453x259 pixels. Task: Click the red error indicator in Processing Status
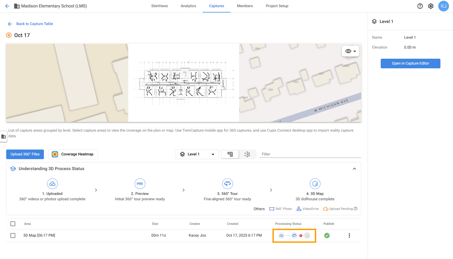301,235
